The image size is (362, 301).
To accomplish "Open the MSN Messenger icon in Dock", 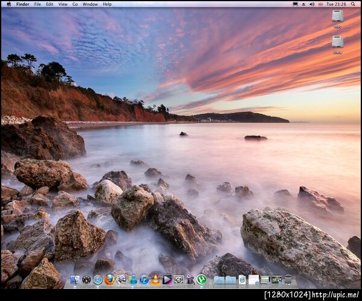I will pos(133,280).
